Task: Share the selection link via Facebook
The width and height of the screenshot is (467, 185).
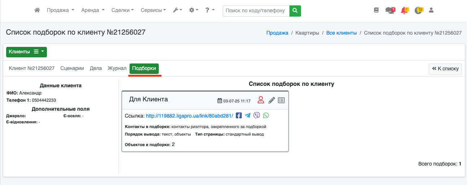Action: point(239,115)
